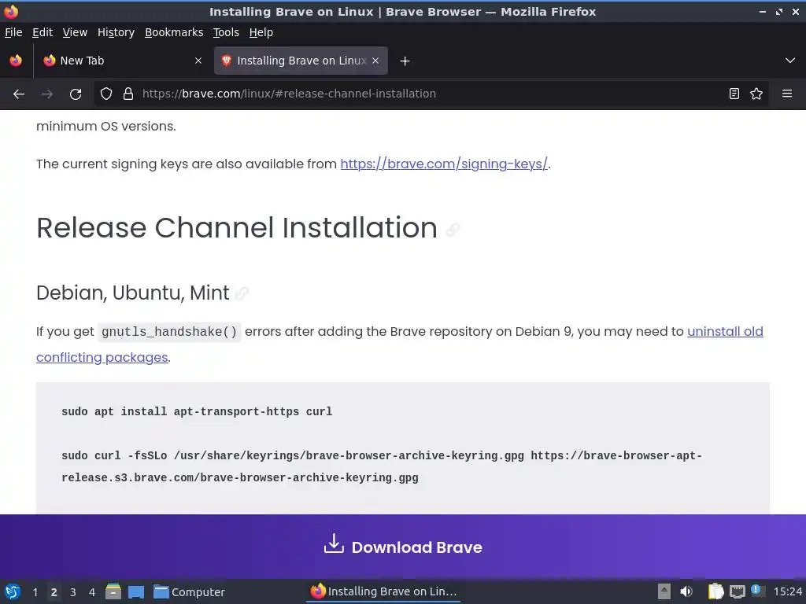Switch to workspace 2
Viewport: 806px width, 604px height.
(x=54, y=592)
